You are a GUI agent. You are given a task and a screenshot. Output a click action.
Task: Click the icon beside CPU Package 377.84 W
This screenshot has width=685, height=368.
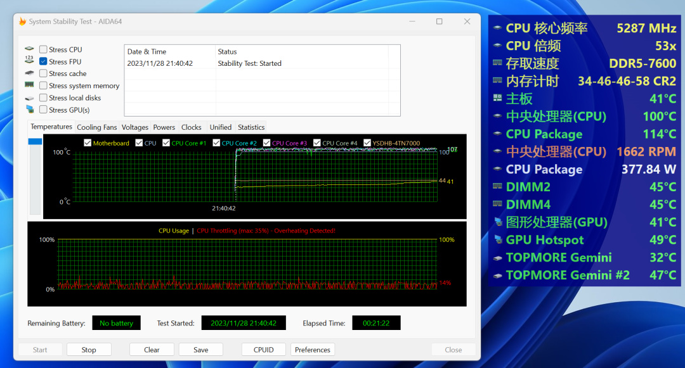[x=497, y=168]
